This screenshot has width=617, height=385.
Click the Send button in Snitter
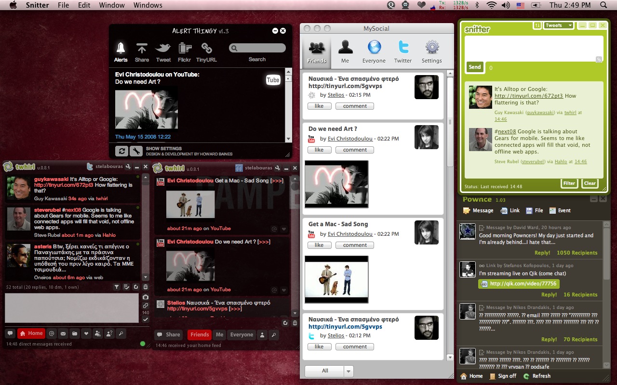coord(475,67)
